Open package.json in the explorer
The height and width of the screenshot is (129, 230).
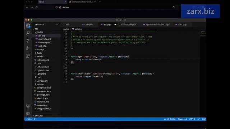point(43,95)
